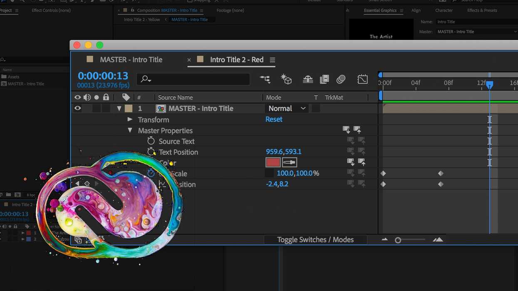The height and width of the screenshot is (291, 518).
Task: Click the lock column header icon
Action: pyautogui.click(x=106, y=97)
